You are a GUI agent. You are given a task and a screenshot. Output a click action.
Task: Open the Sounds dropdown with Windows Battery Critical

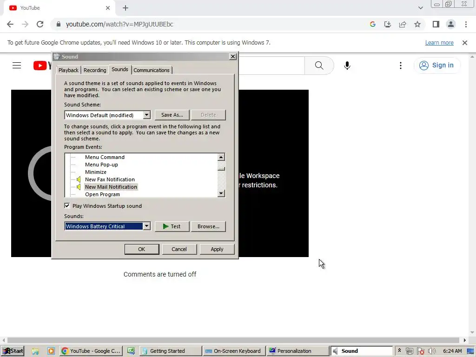coord(107,226)
